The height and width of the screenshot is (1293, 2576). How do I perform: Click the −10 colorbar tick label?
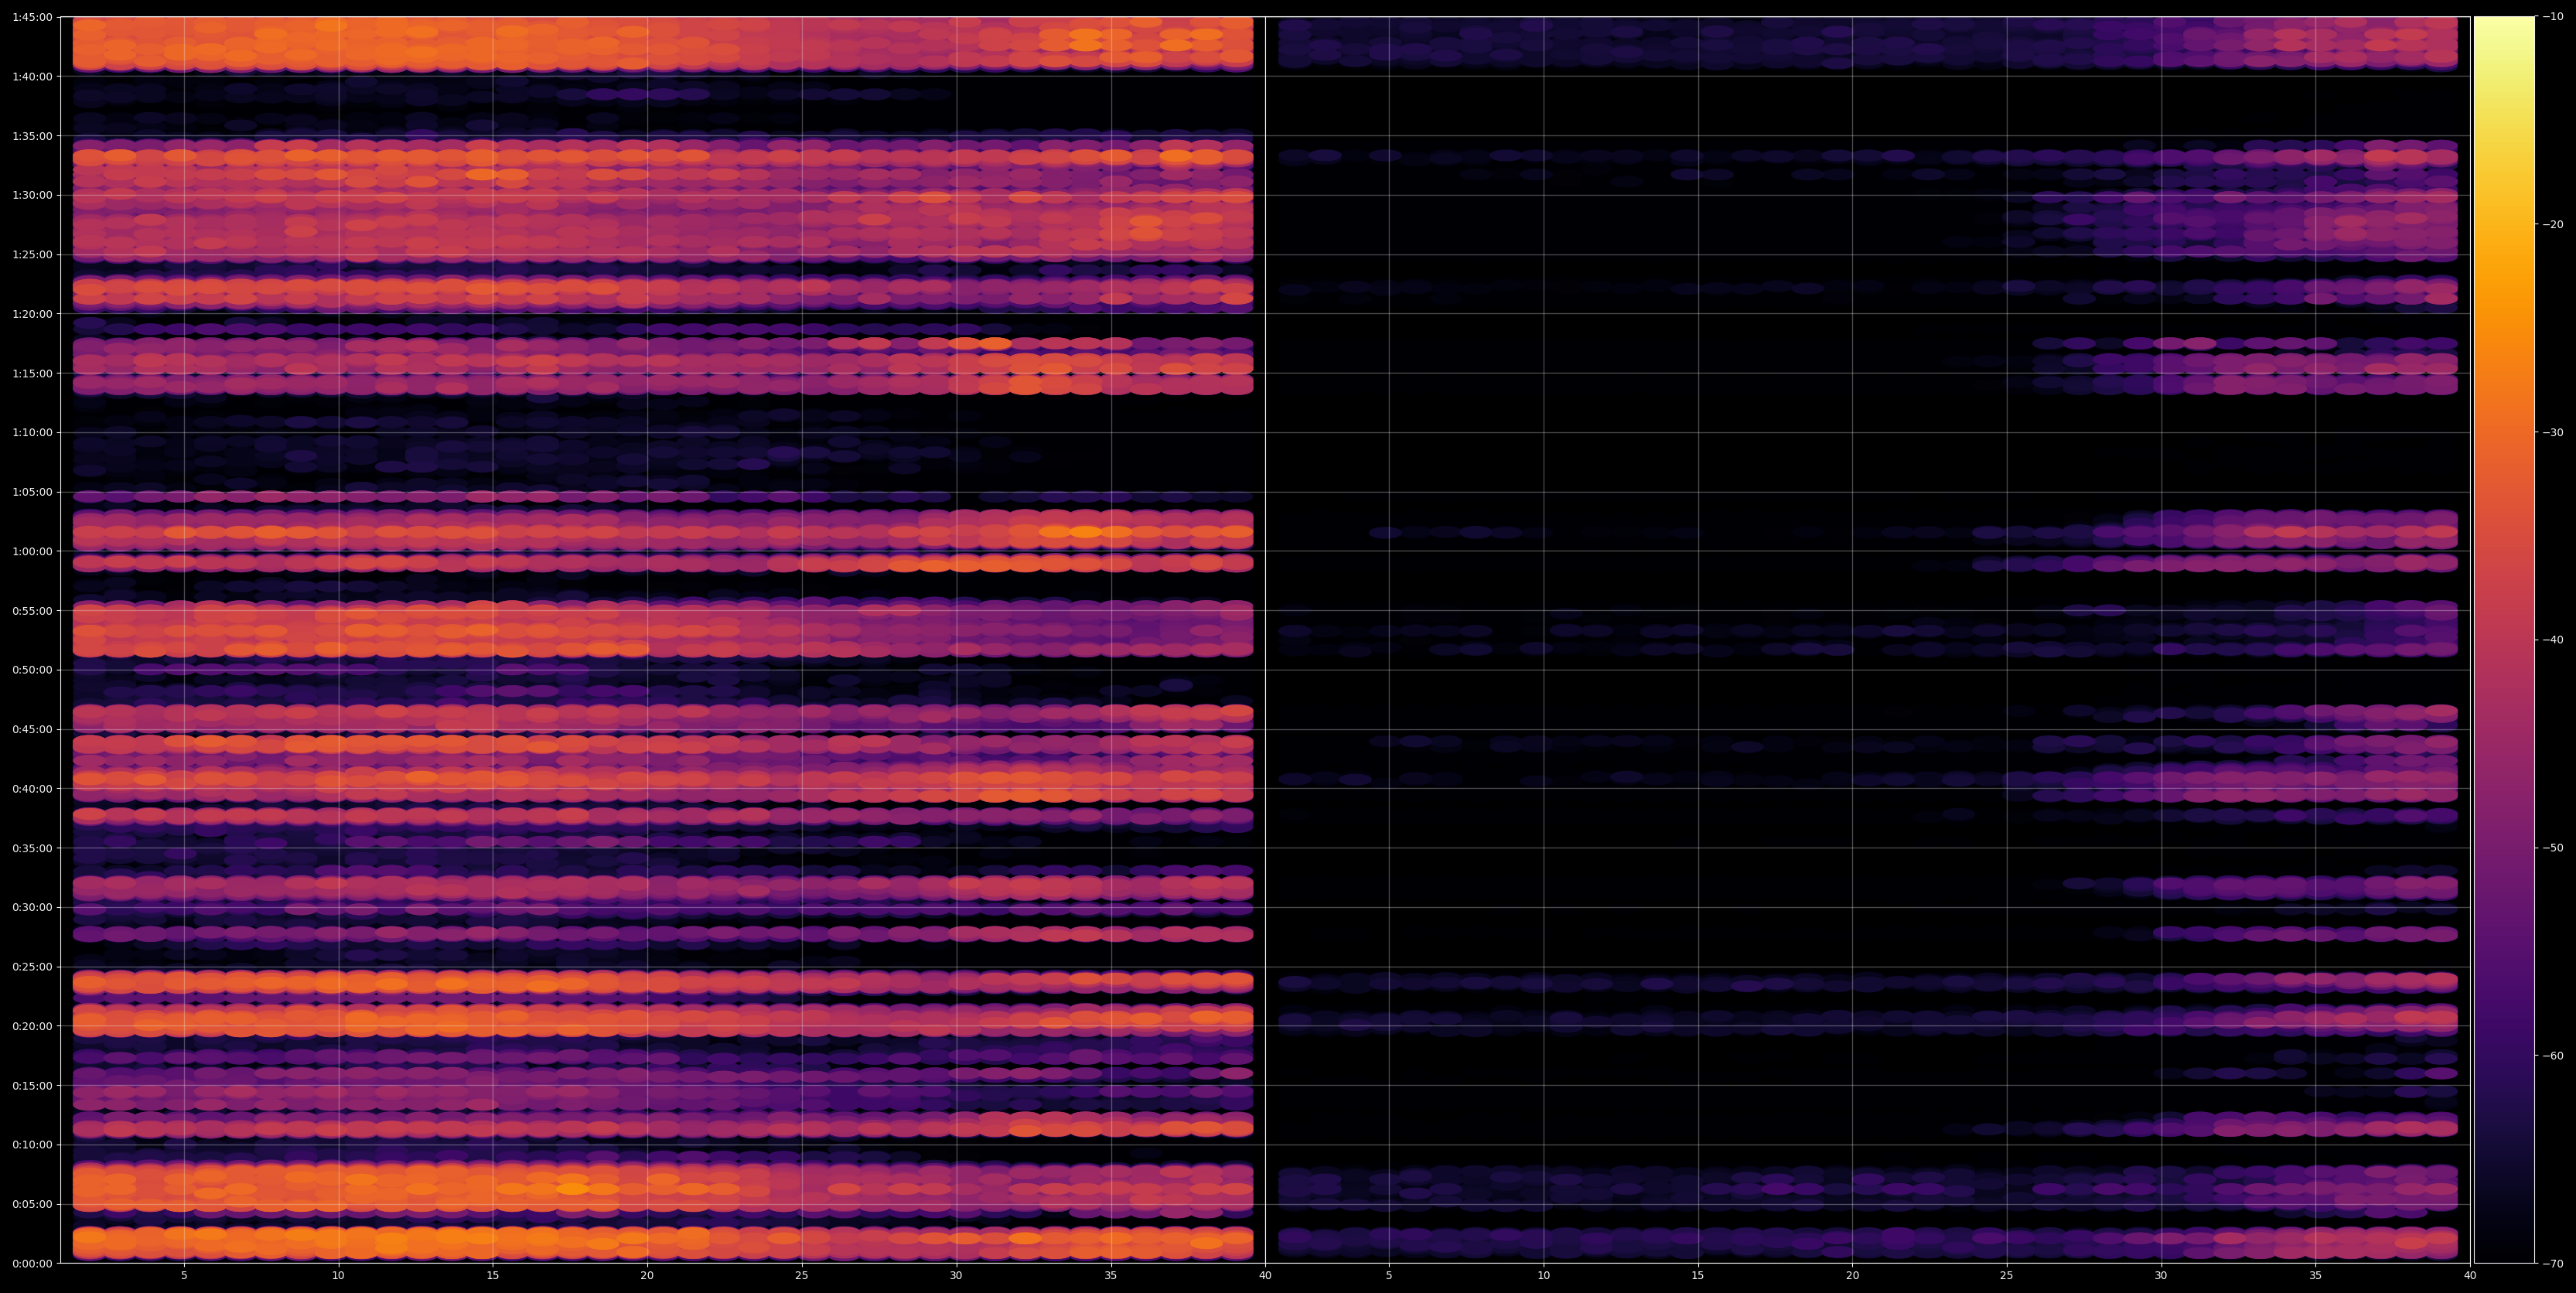(2552, 17)
